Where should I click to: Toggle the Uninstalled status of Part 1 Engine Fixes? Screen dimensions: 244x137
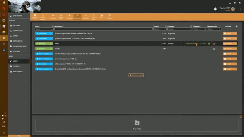pyautogui.click(x=43, y=38)
